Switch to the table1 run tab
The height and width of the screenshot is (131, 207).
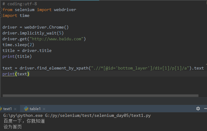(35, 109)
